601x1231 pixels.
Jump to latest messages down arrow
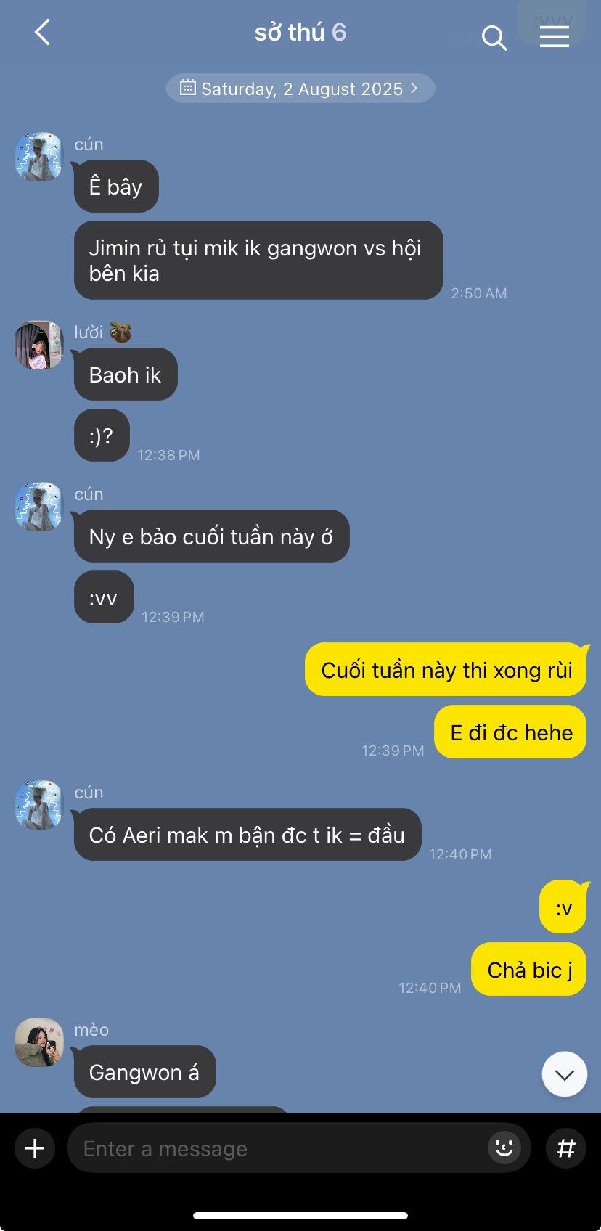(x=564, y=1074)
